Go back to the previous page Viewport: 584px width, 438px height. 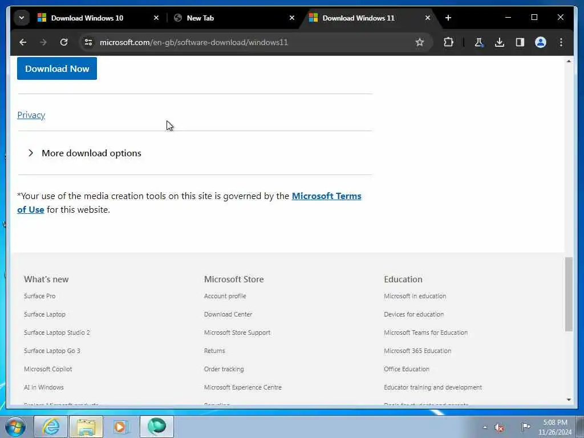coord(23,42)
